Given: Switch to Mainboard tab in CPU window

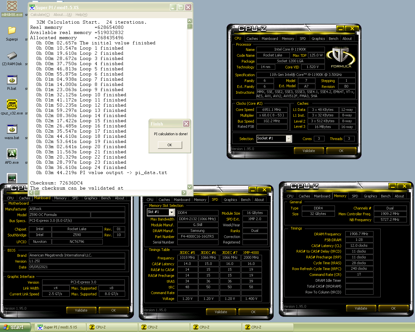Looking at the screenshot, I should (x=270, y=39).
